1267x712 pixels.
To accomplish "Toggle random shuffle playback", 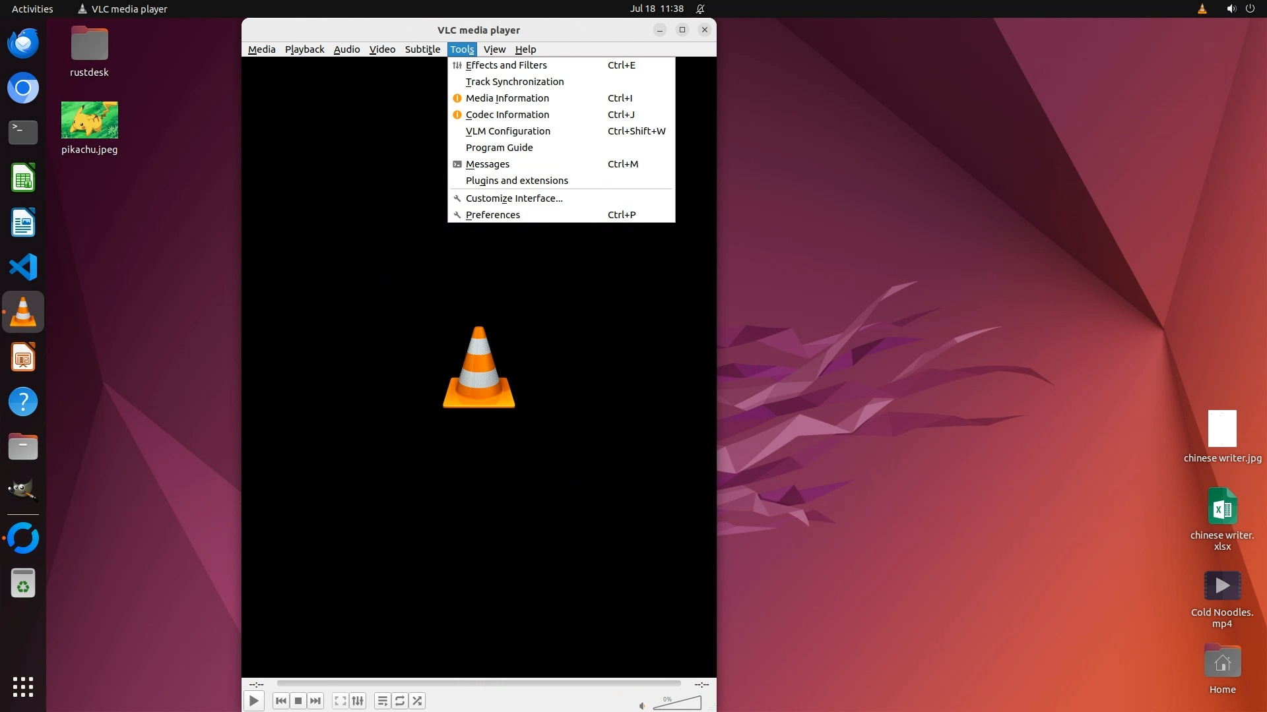I will (417, 701).
